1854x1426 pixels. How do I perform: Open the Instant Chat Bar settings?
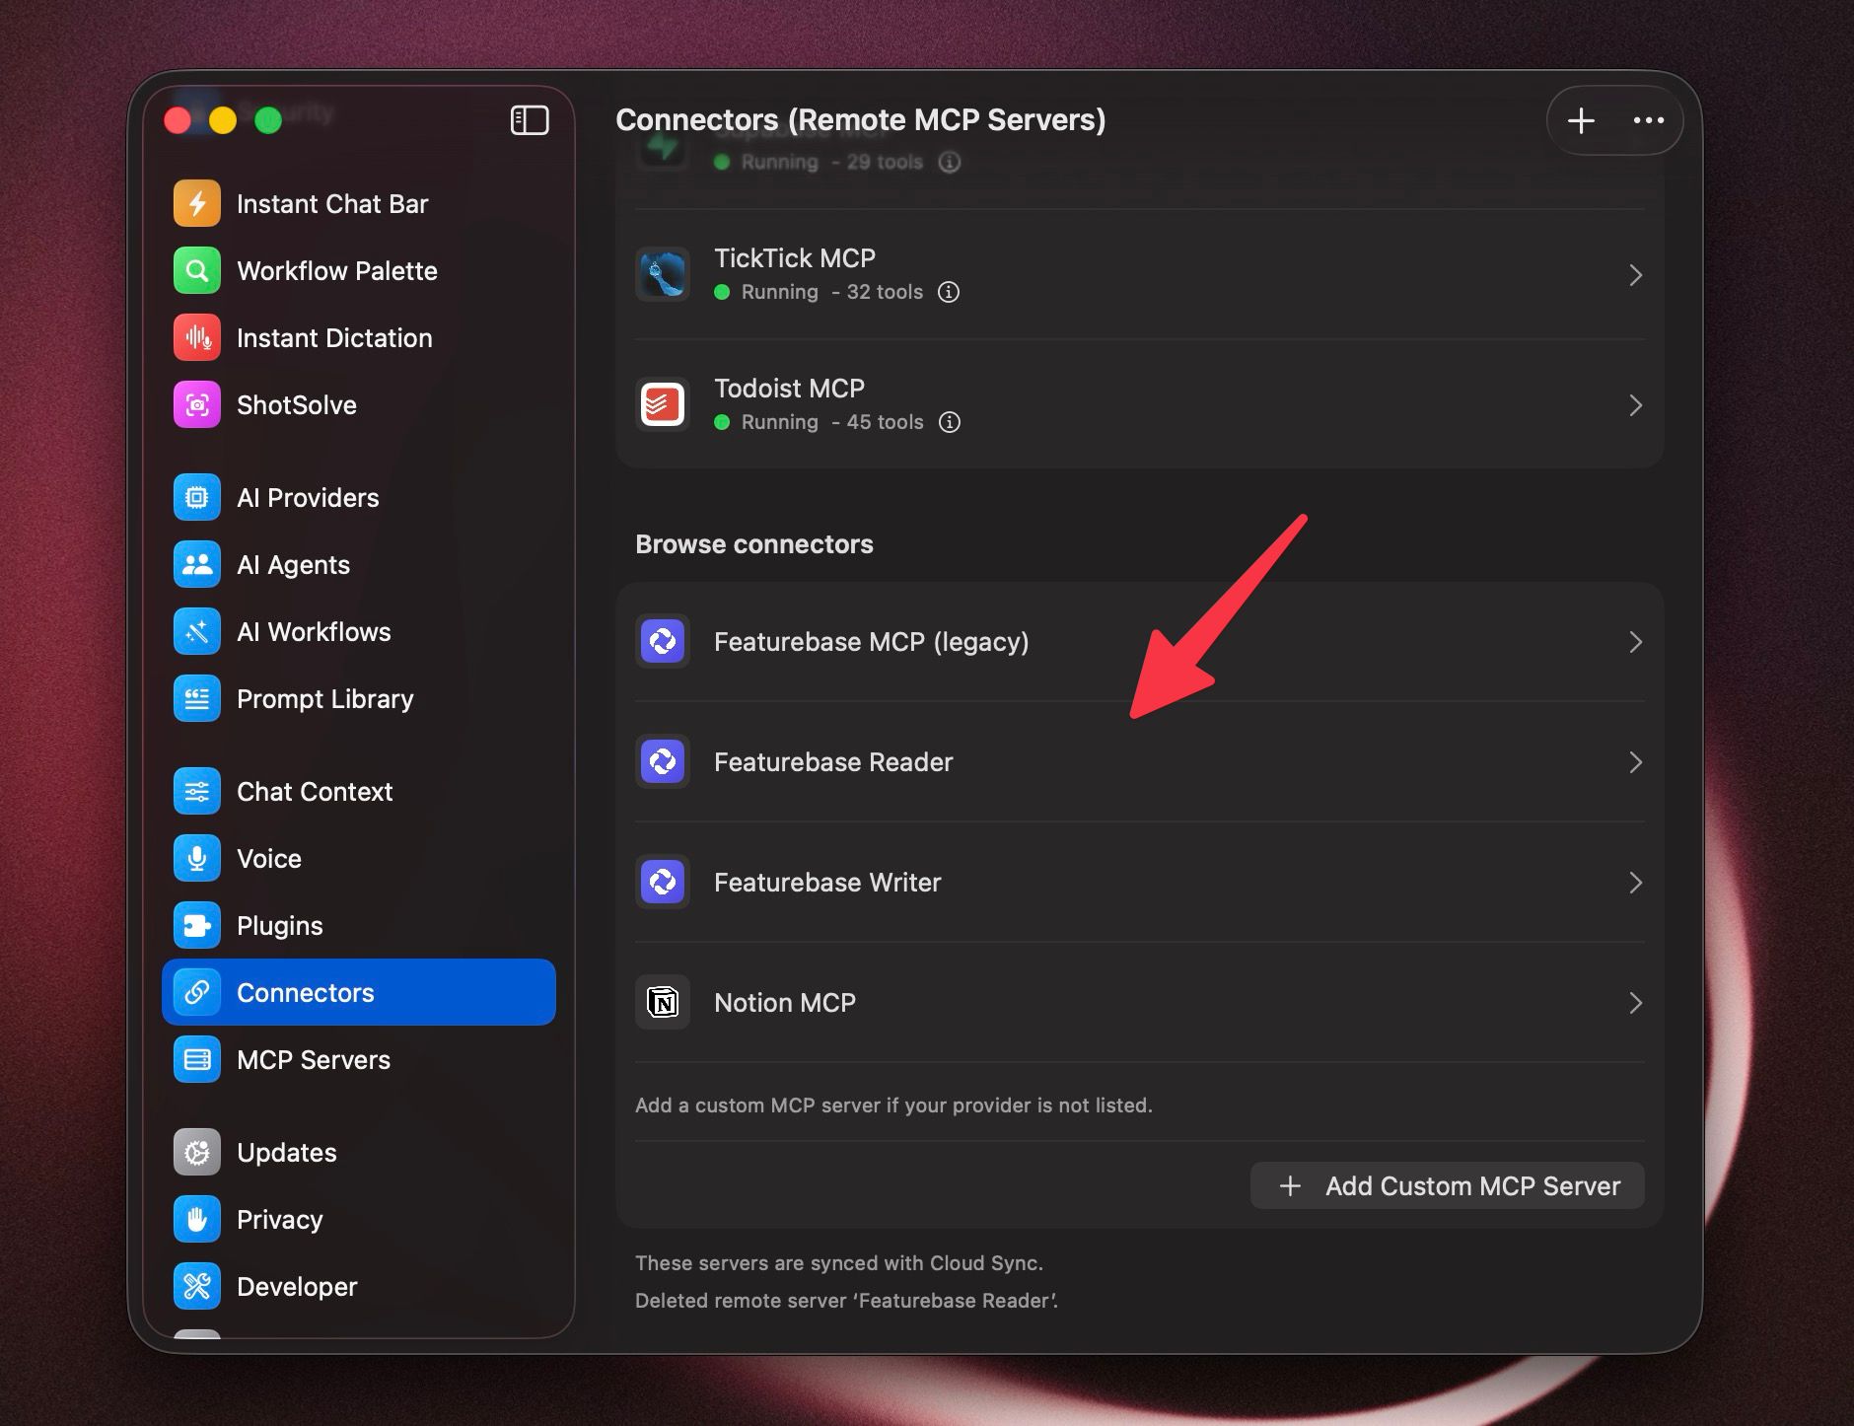(x=359, y=204)
